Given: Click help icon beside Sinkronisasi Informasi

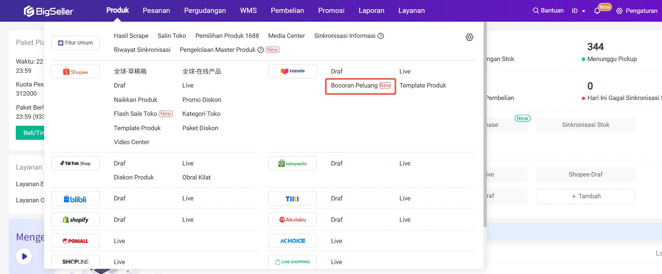Looking at the screenshot, I should pyautogui.click(x=381, y=36).
